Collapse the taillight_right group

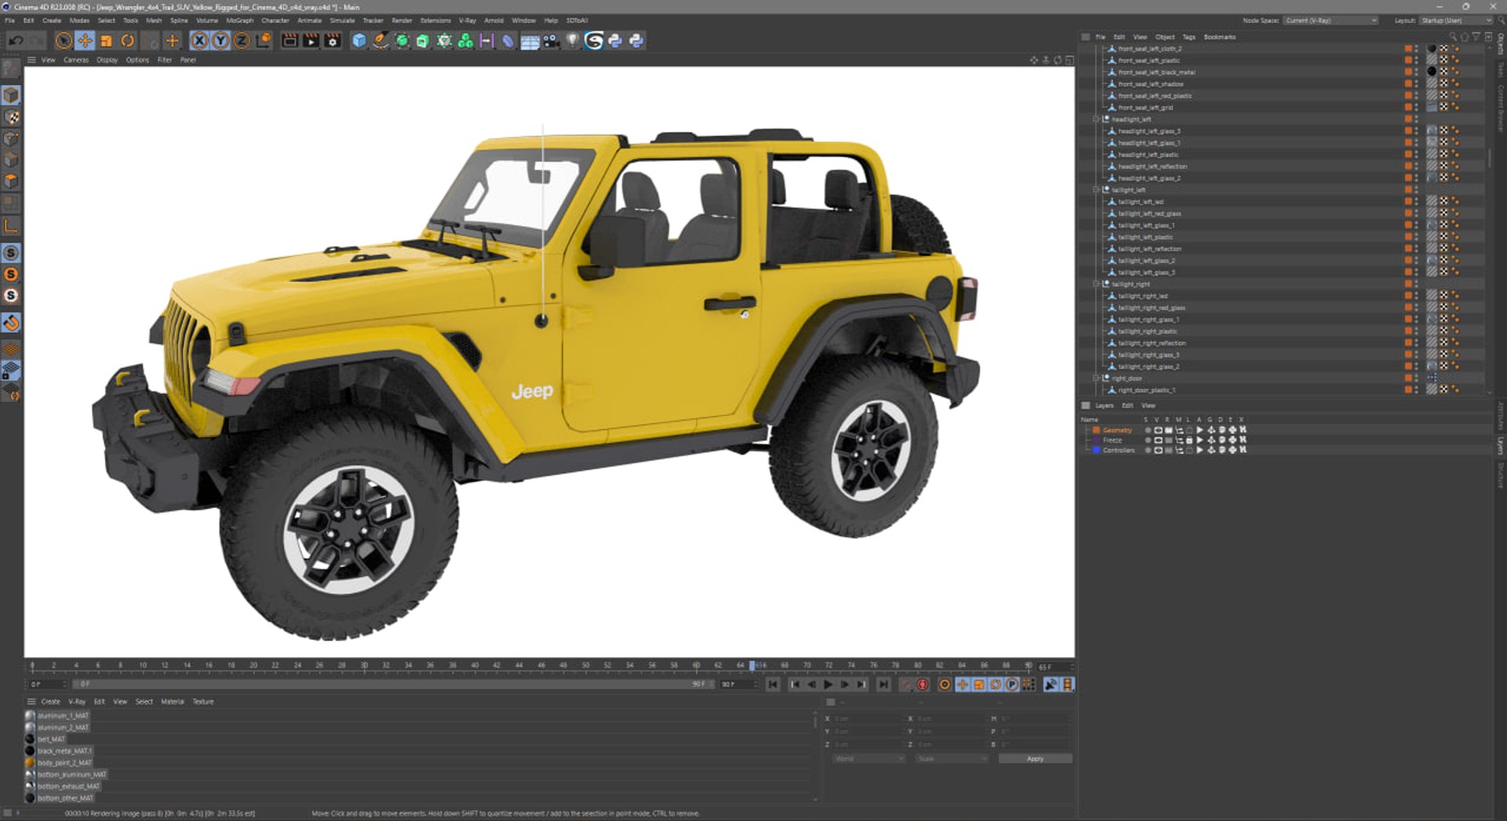click(1096, 284)
